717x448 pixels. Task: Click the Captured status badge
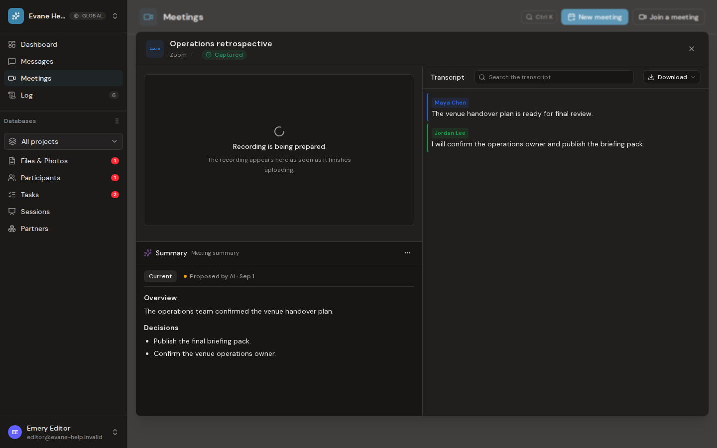[224, 55]
